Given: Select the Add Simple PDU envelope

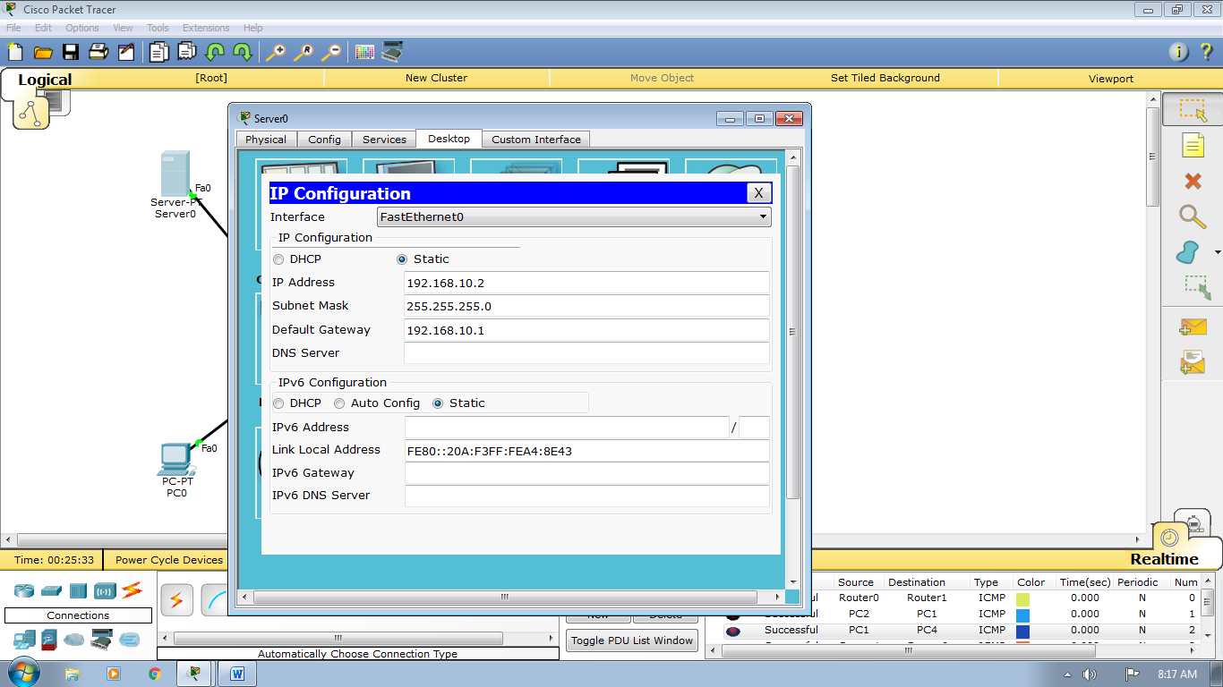Looking at the screenshot, I should 1193,327.
